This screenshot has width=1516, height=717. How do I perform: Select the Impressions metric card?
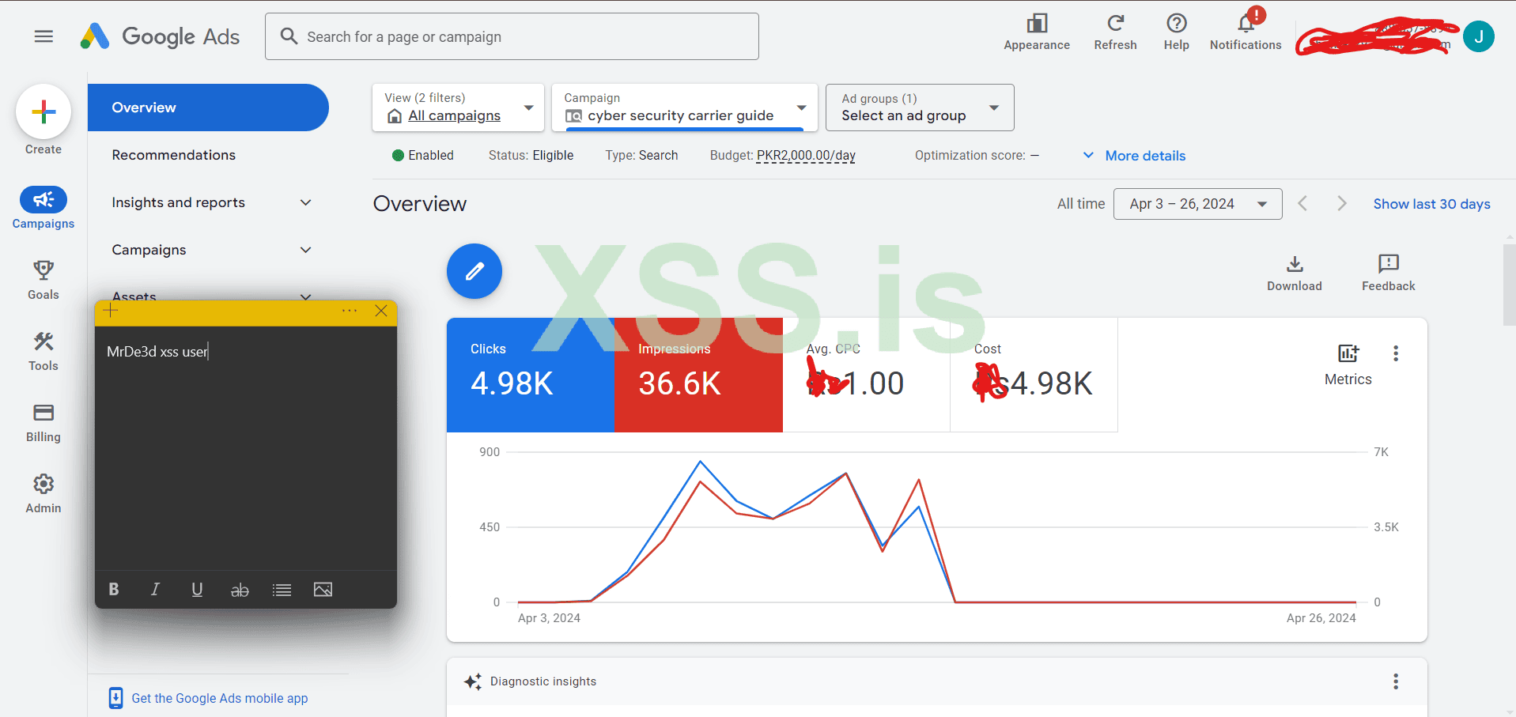click(x=698, y=375)
